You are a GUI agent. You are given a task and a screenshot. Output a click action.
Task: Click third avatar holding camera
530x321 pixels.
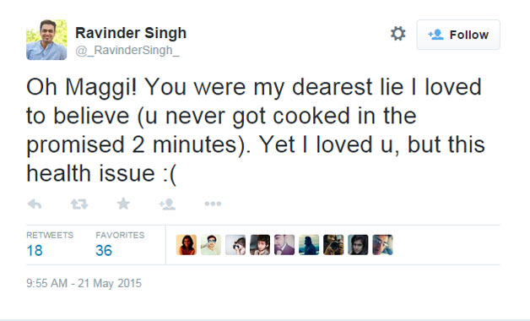tap(235, 245)
